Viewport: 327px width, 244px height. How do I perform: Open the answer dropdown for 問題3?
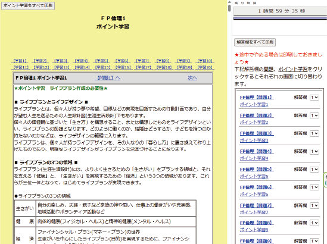click(314, 133)
